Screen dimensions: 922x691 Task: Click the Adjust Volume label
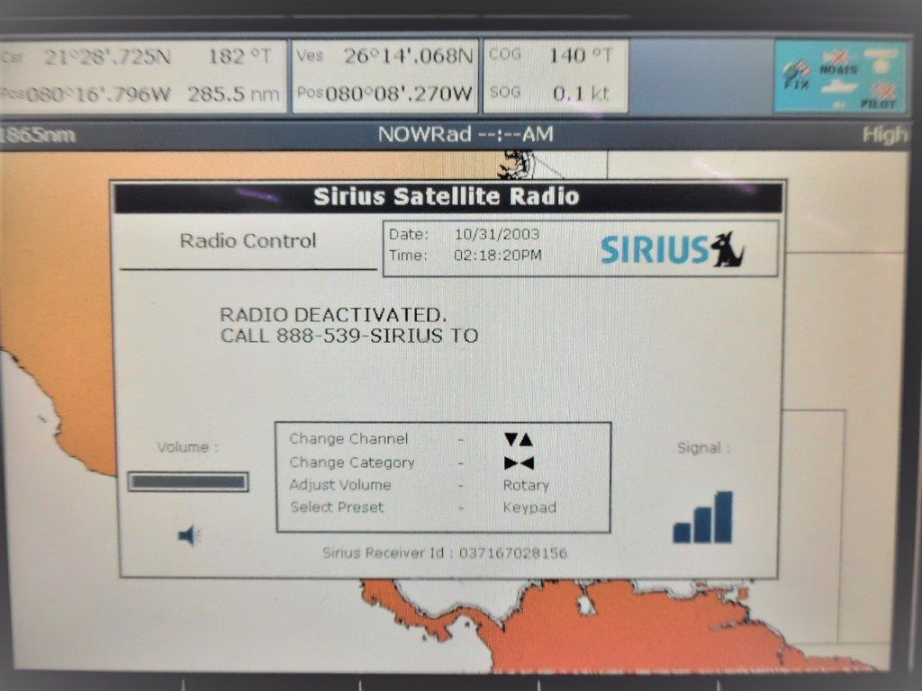pyautogui.click(x=339, y=485)
